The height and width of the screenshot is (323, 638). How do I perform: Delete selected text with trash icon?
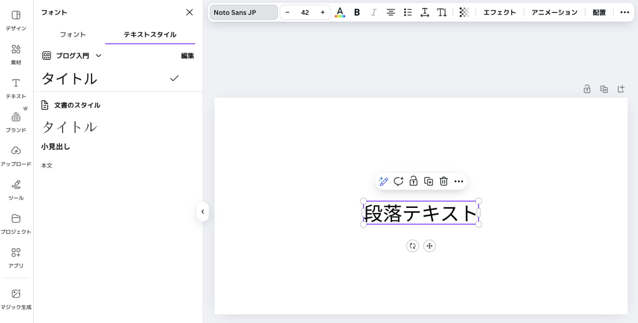(444, 181)
